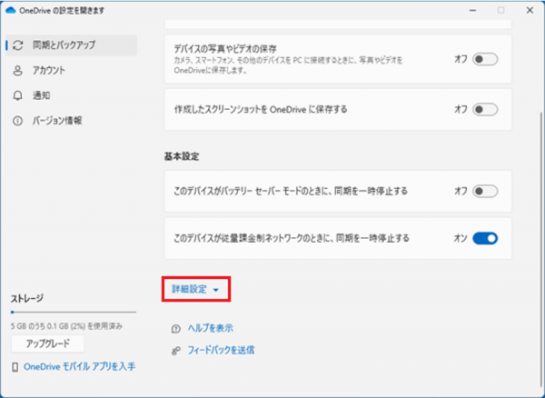Toggle デバイスの写真やビデオの保存 switch
The height and width of the screenshot is (398, 545).
point(486,58)
